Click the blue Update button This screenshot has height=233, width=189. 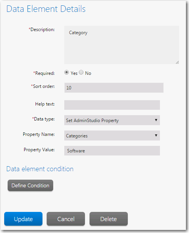(x=23, y=219)
